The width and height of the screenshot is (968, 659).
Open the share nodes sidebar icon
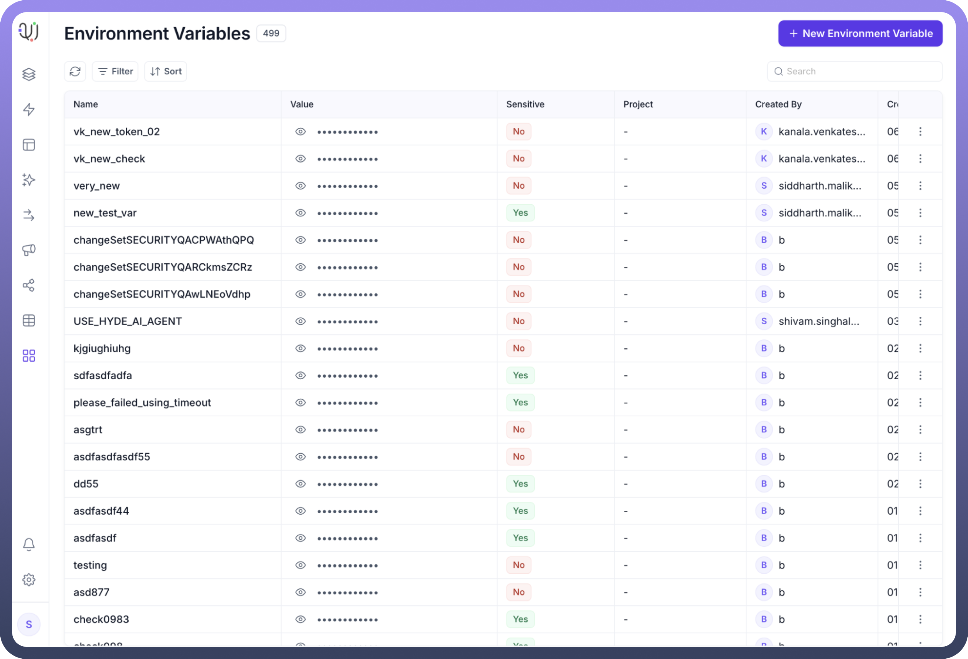tap(29, 285)
